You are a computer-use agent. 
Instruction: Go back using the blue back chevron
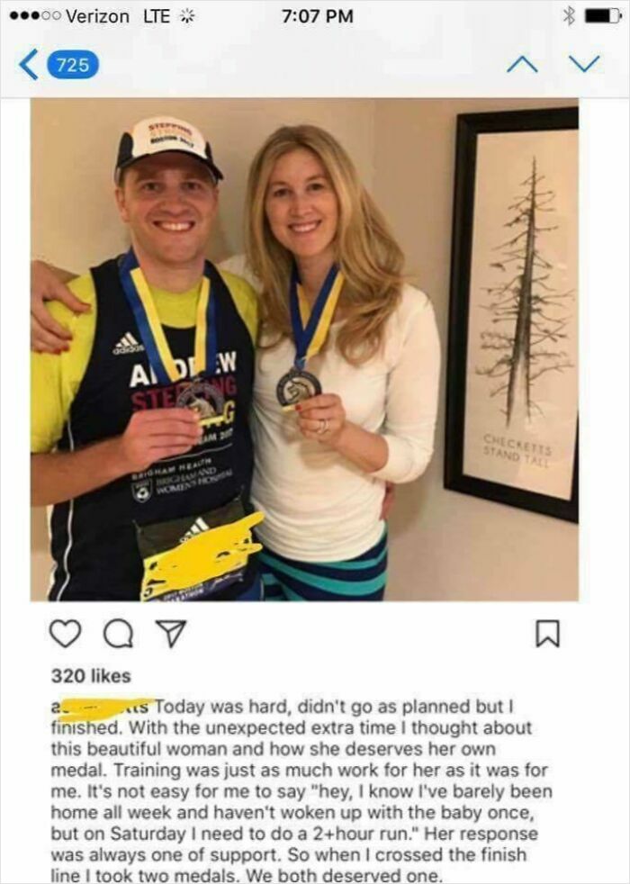click(29, 65)
